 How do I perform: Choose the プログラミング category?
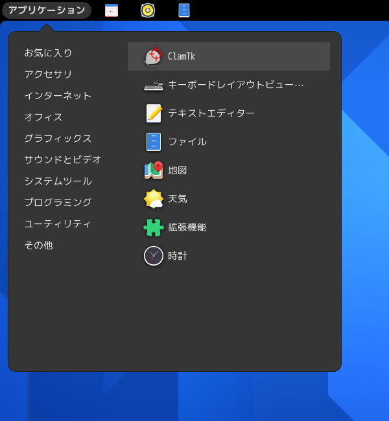pos(58,203)
